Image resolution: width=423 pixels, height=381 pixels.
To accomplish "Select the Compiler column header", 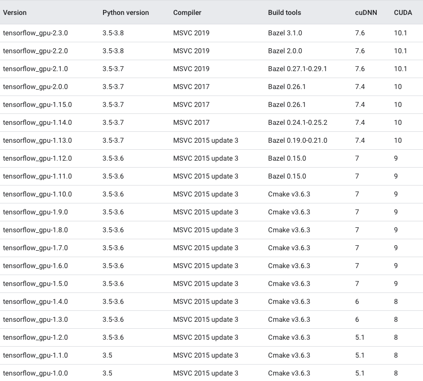I will point(187,12).
